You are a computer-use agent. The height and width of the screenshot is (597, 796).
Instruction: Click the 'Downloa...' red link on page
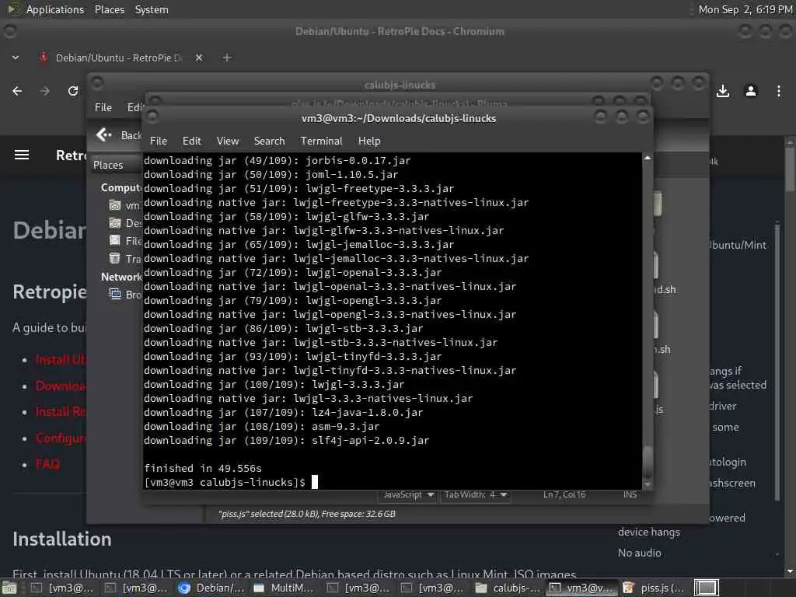(61, 386)
